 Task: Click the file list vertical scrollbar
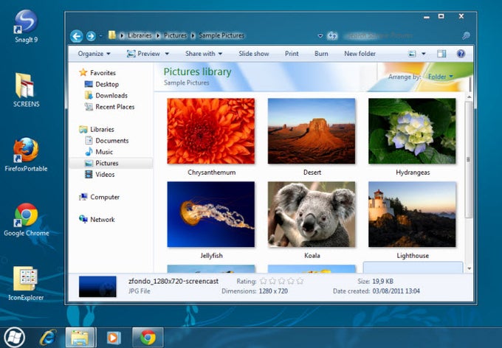tap(469, 160)
